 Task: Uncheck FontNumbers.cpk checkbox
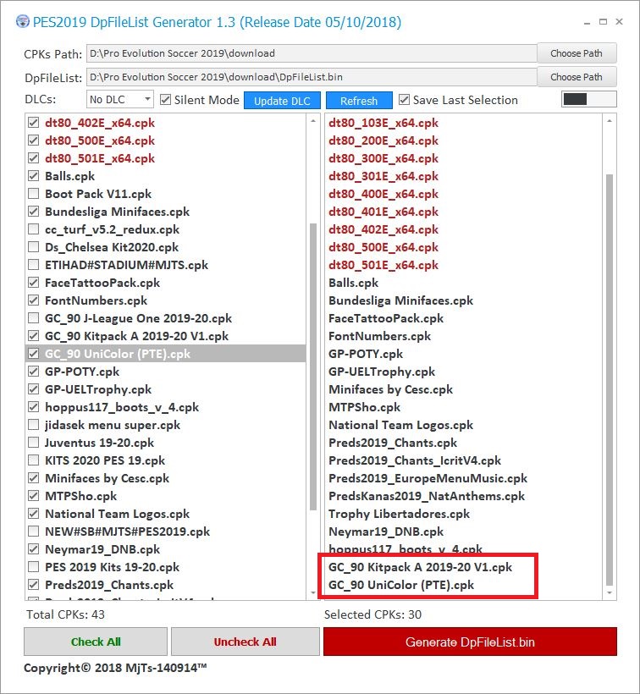click(x=33, y=300)
